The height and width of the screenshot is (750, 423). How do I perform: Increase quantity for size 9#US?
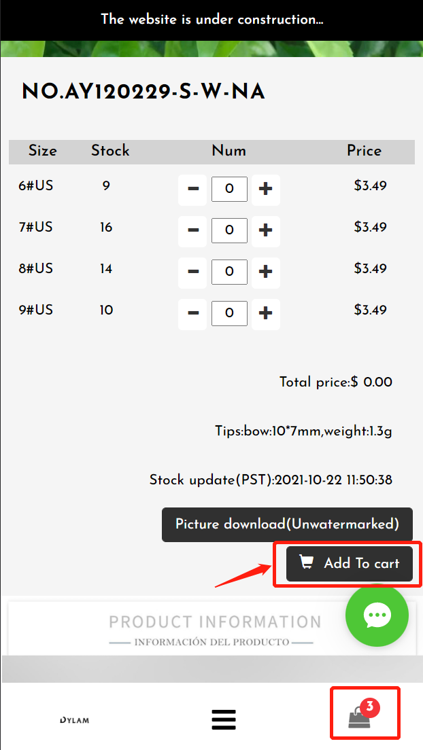point(265,314)
